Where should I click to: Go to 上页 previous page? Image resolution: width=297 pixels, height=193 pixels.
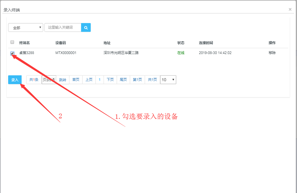coord(89,80)
